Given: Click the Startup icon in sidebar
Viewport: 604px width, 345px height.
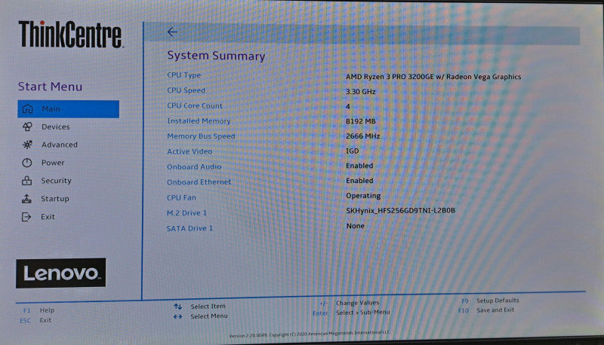Looking at the screenshot, I should pos(26,199).
